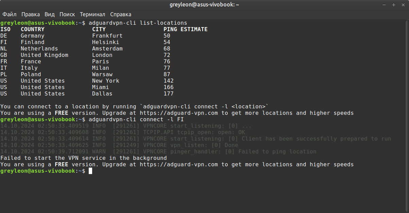Click the 'Failed to ping location' log line
This screenshot has height=213, width=409.
(158, 152)
